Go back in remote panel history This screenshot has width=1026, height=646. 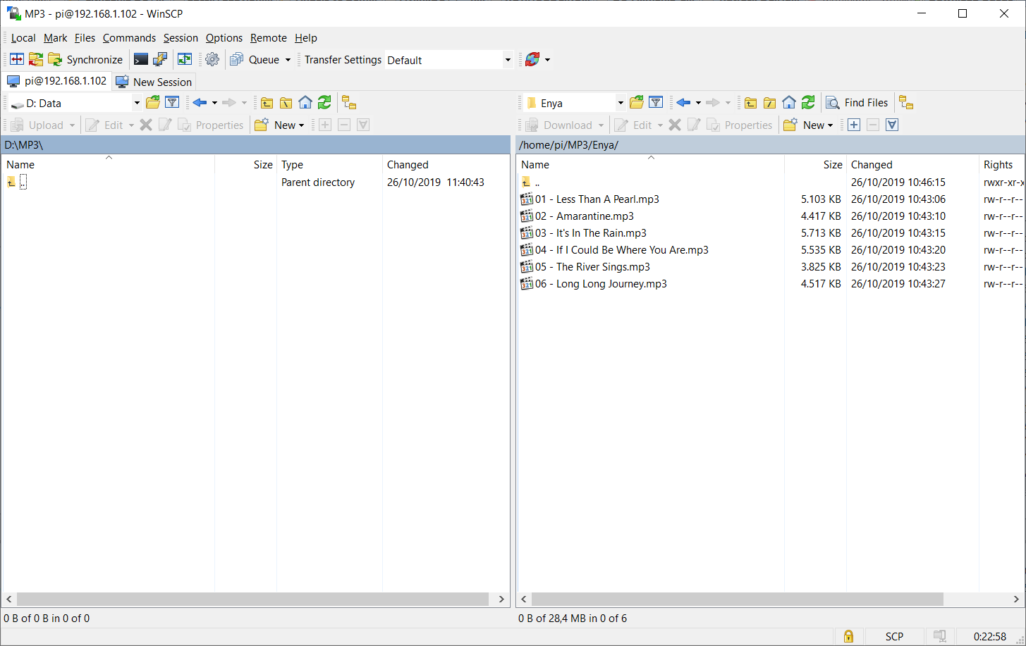(683, 103)
